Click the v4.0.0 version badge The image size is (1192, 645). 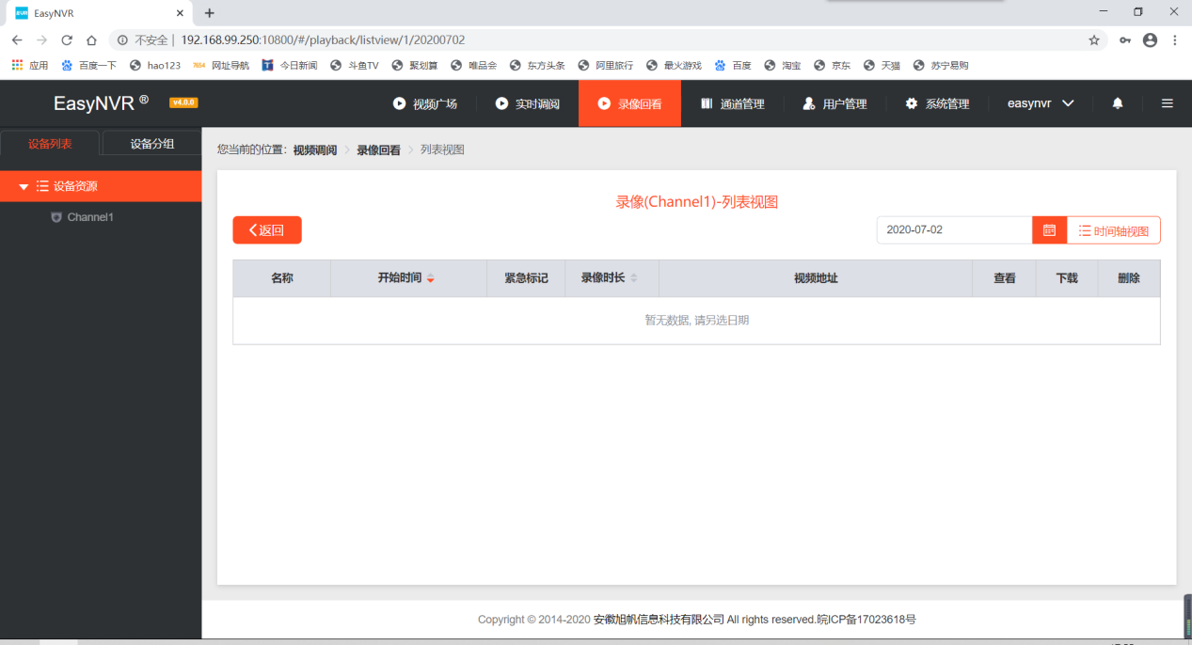183,102
